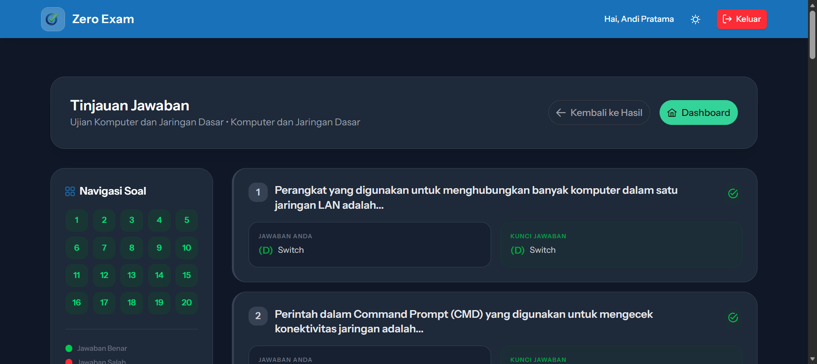The image size is (817, 364).
Task: Click the "Tinjauan Jawaban" heading
Action: tap(130, 106)
